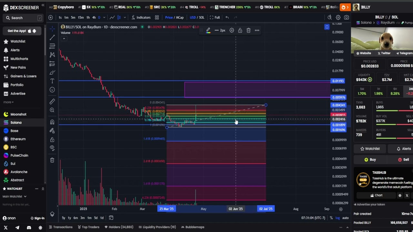Open more options in floating drawing toolbar

[257, 30]
